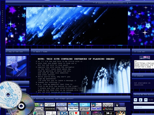Click the blue-haired girl badge
Viewport: 154px width, 115px height.
[x=96, y=104]
